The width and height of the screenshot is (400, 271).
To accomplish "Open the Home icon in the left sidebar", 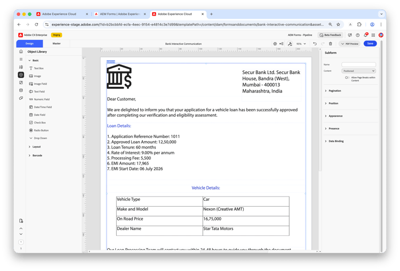I will (21, 52).
